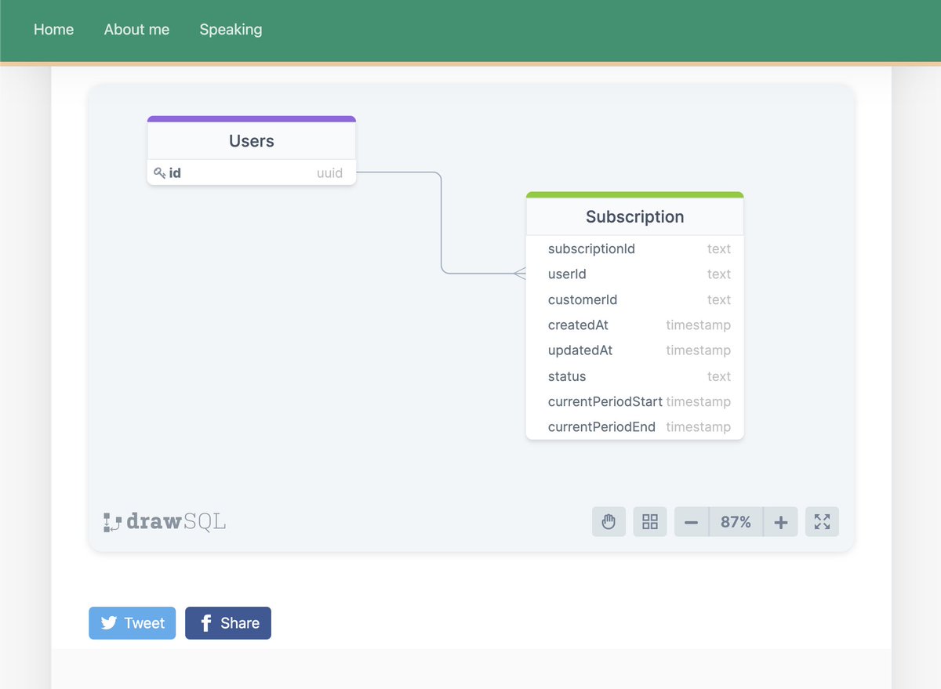Screen dimensions: 941x689
Task: Open fullscreen with the expand icon
Action: click(822, 522)
